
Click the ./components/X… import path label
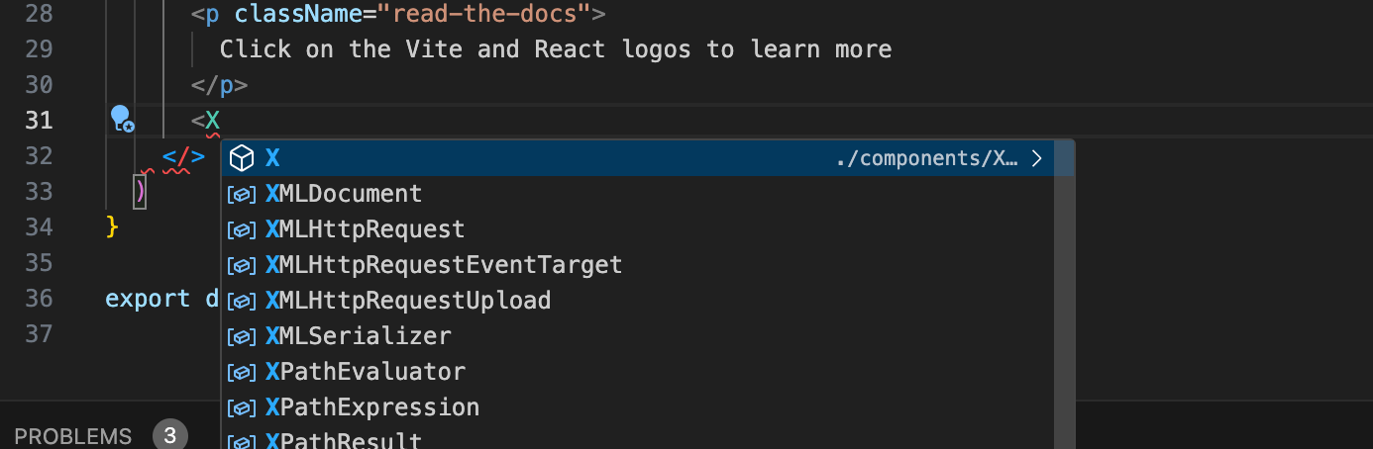926,158
